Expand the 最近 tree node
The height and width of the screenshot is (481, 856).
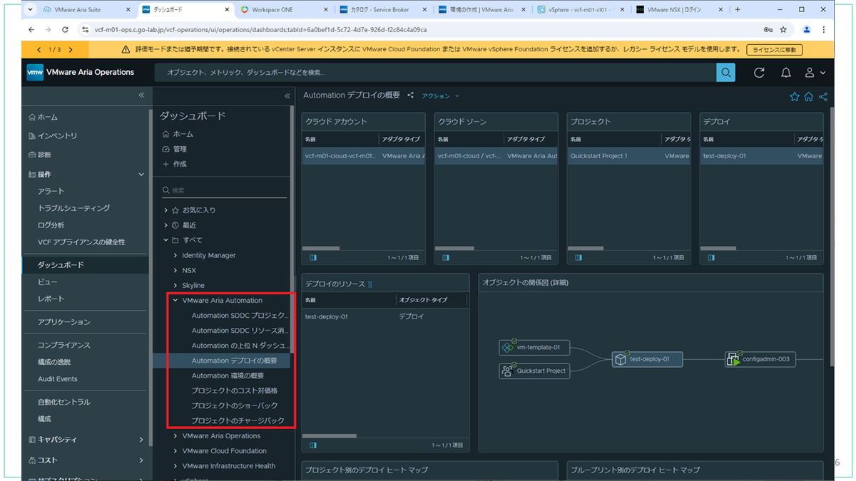coord(166,225)
